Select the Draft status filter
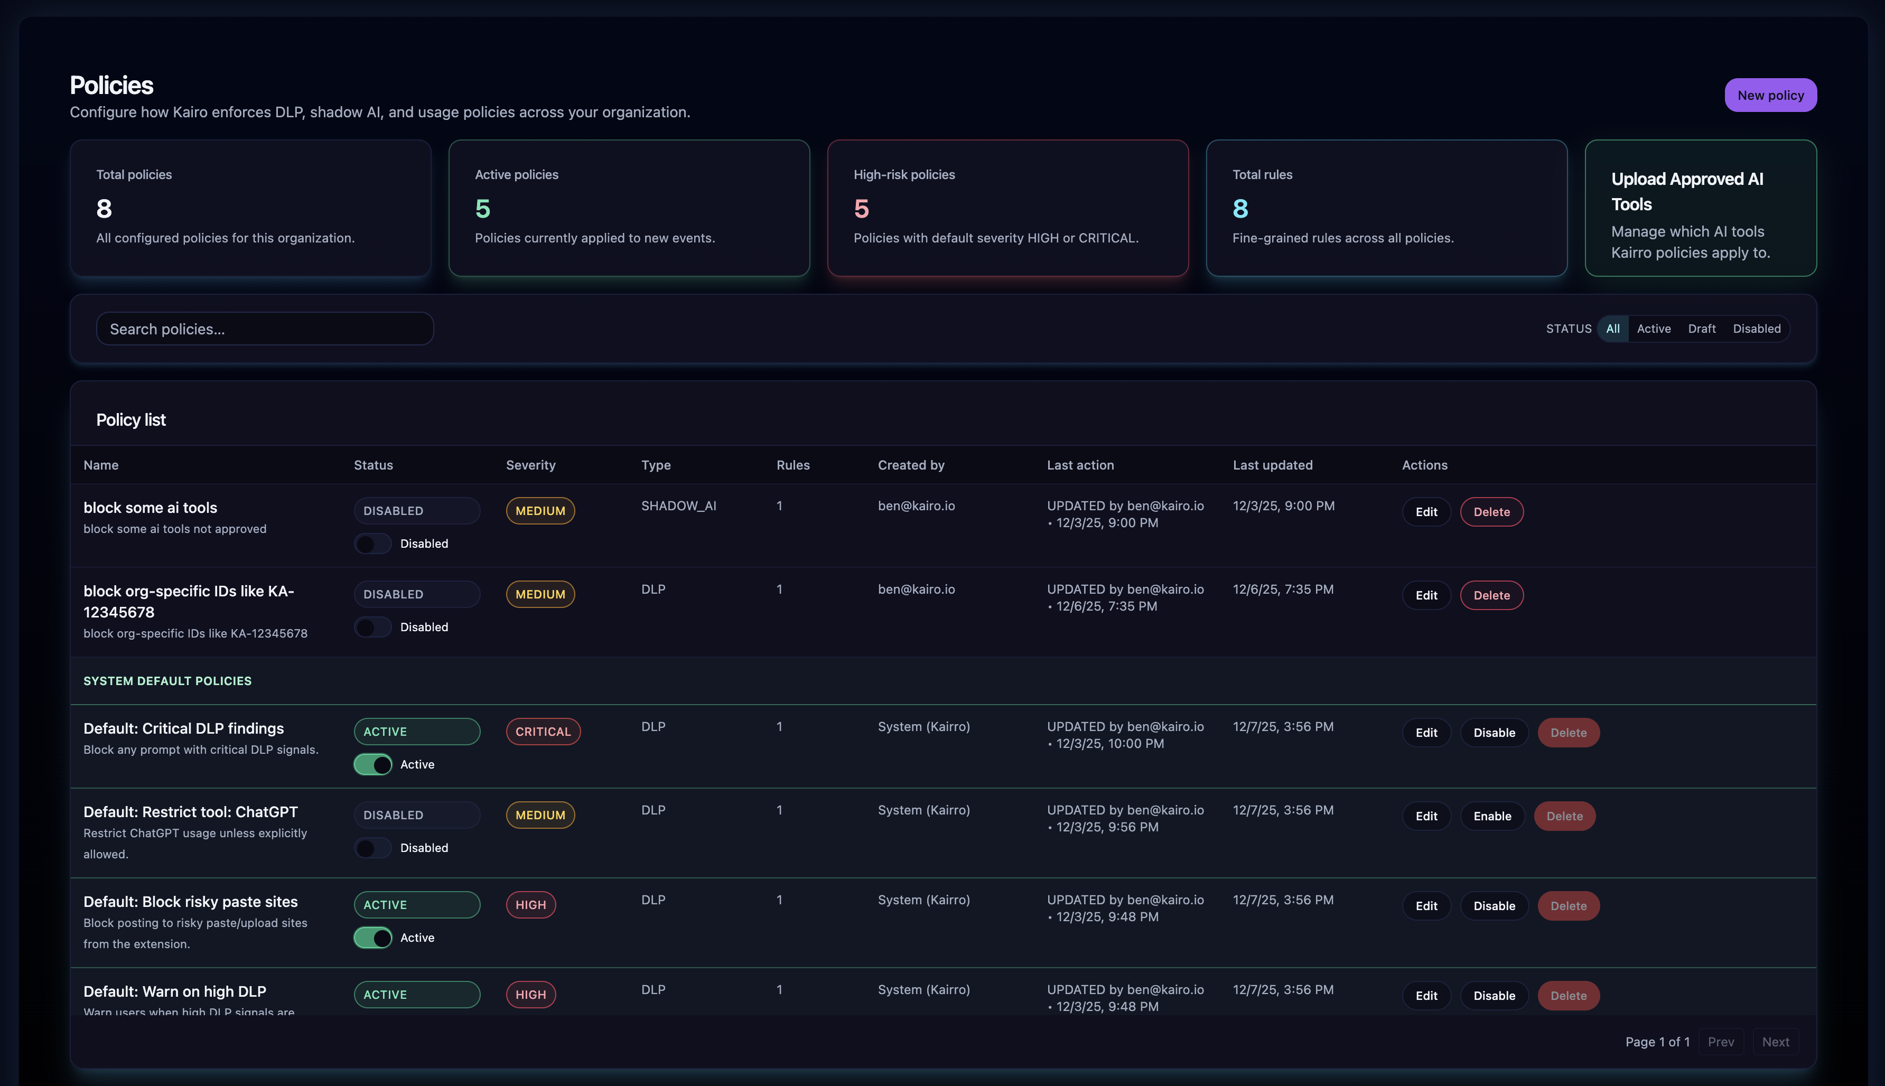The height and width of the screenshot is (1086, 1885). click(x=1702, y=328)
